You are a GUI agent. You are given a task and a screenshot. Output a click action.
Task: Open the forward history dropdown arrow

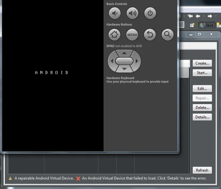[216, 16]
